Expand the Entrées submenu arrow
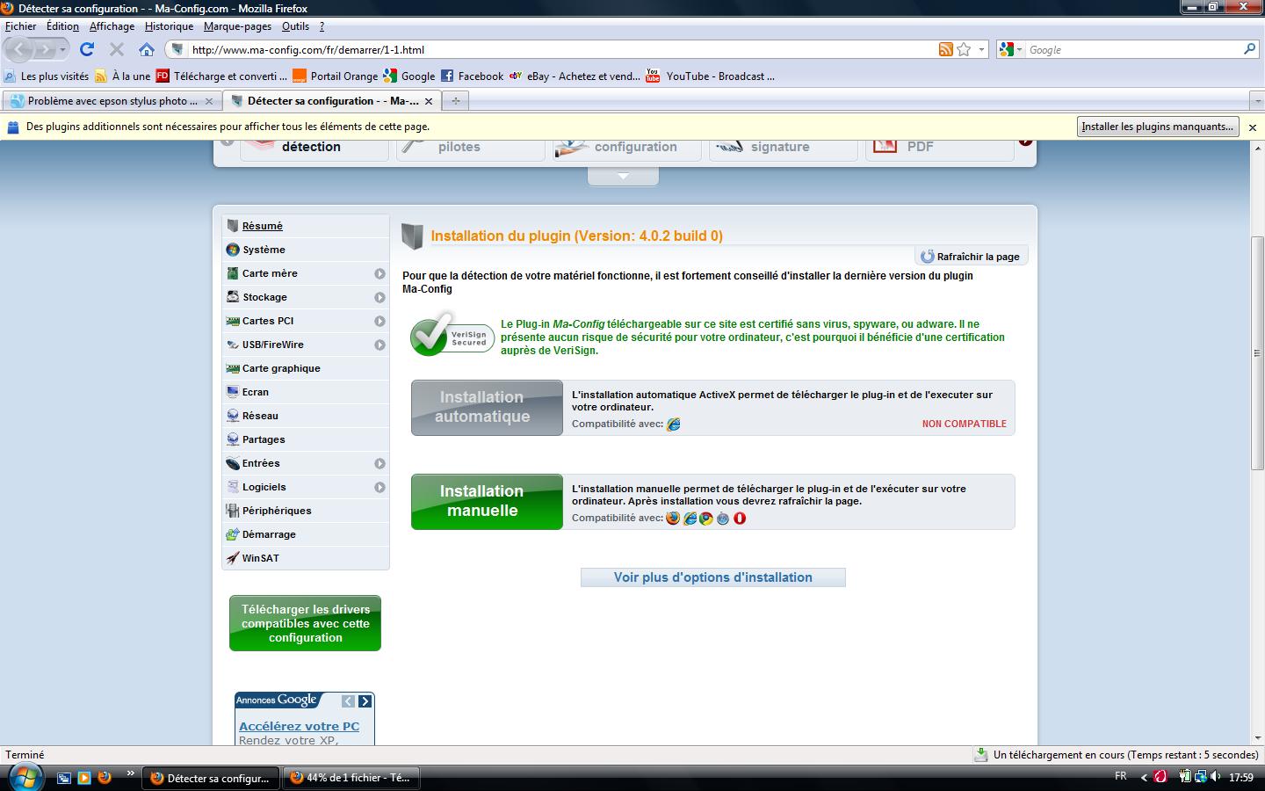Screen dimensions: 1265x791 [x=379, y=463]
